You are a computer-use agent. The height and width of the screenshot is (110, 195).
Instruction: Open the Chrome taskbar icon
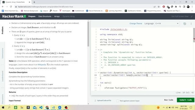point(47,107)
